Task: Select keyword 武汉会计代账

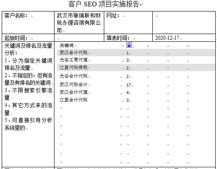Action: [74, 52]
